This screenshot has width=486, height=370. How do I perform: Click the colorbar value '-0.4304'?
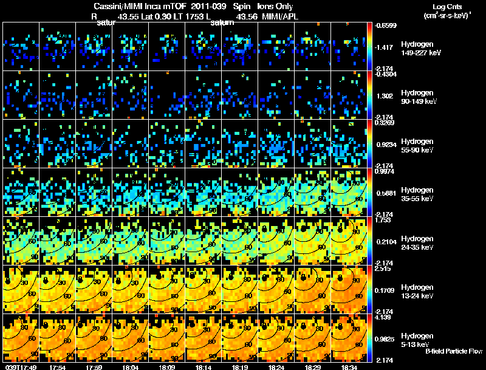pos(385,74)
